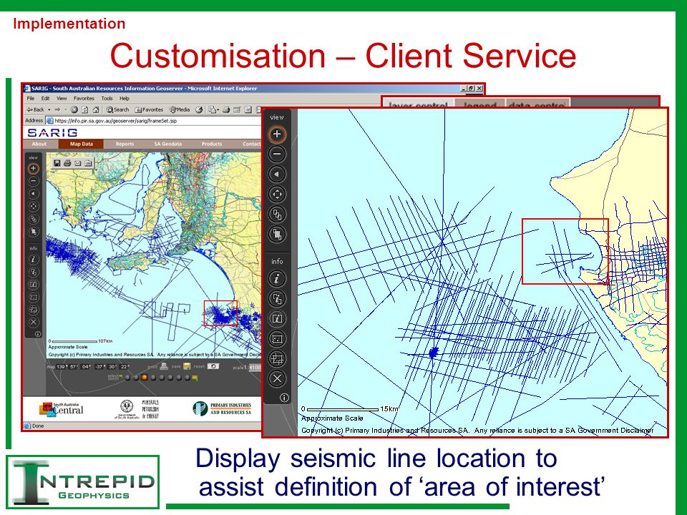Open the dropdown arrow next to Forward
The height and width of the screenshot is (515, 687).
tap(65, 109)
